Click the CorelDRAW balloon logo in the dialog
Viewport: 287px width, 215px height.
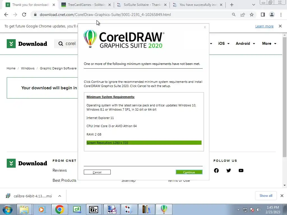(90, 39)
